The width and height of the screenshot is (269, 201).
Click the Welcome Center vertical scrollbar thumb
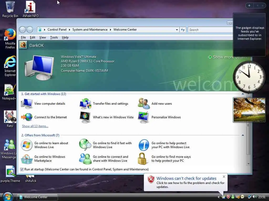pyautogui.click(x=248, y=126)
